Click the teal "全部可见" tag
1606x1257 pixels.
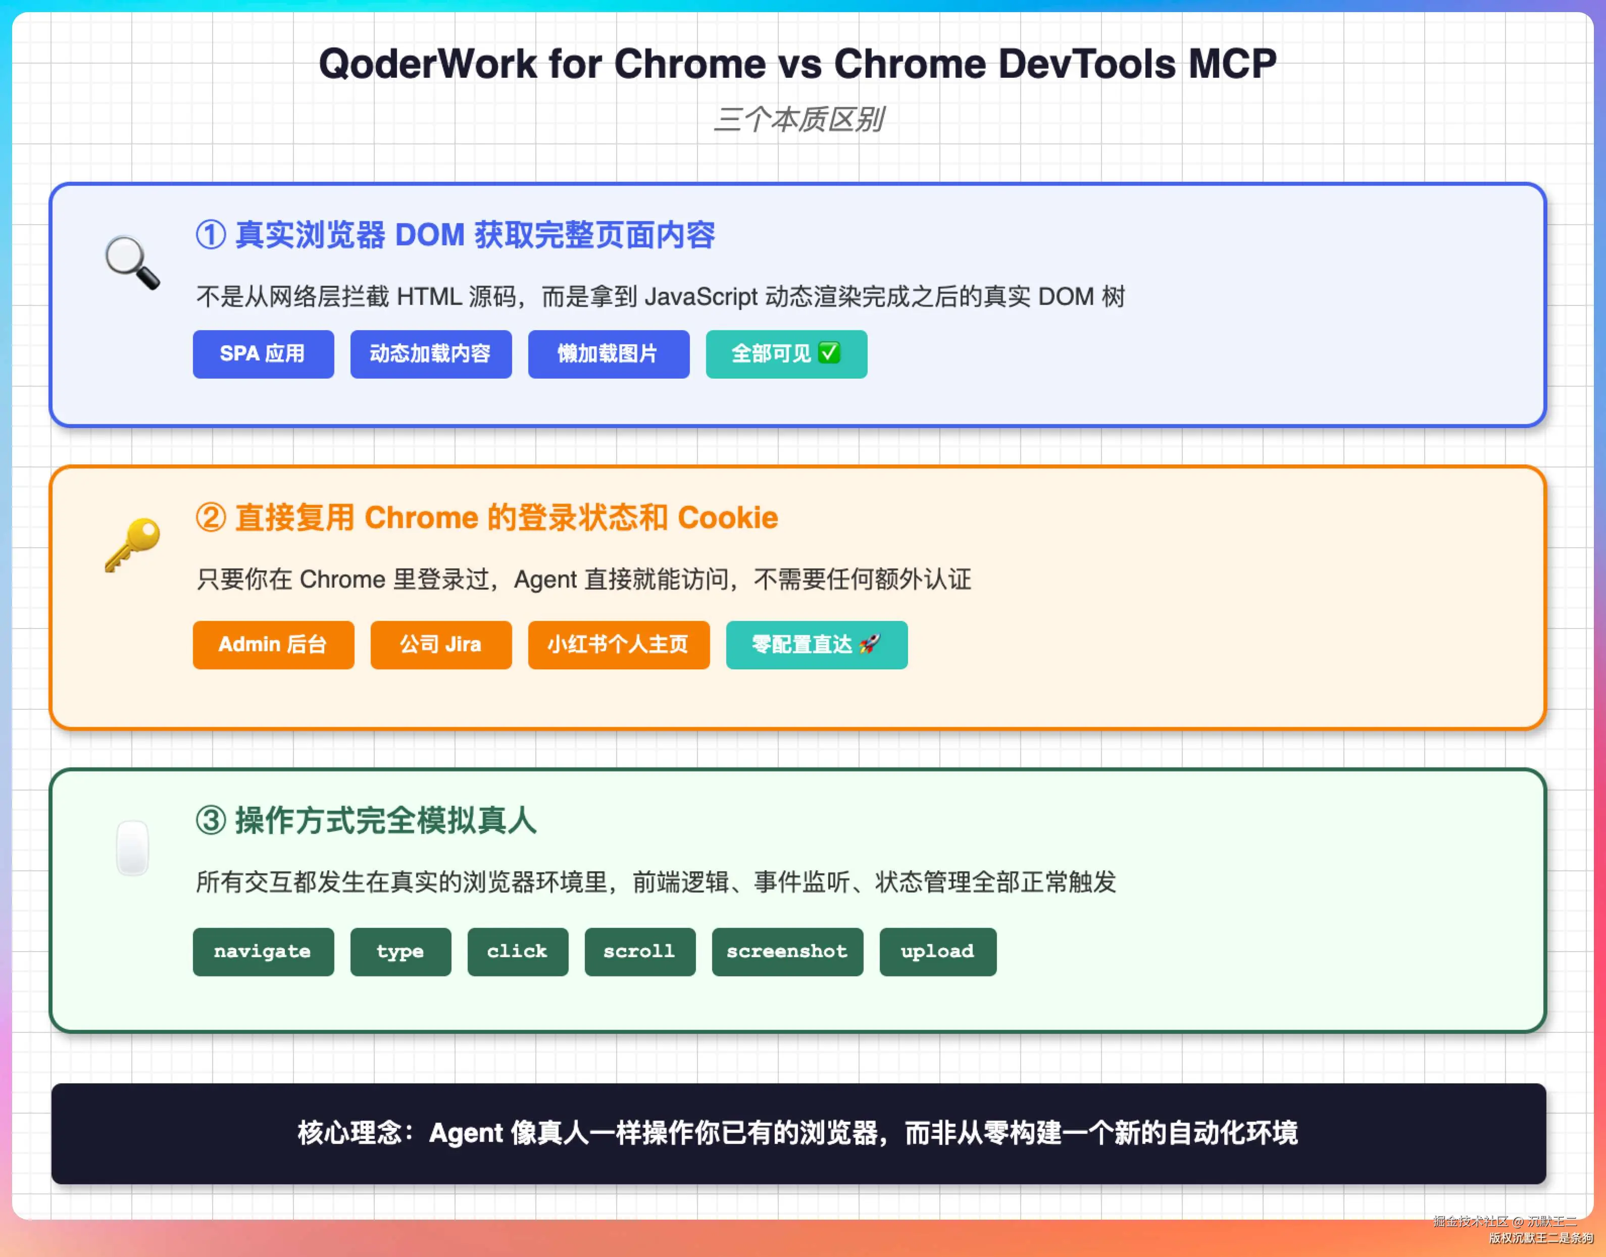coord(786,354)
